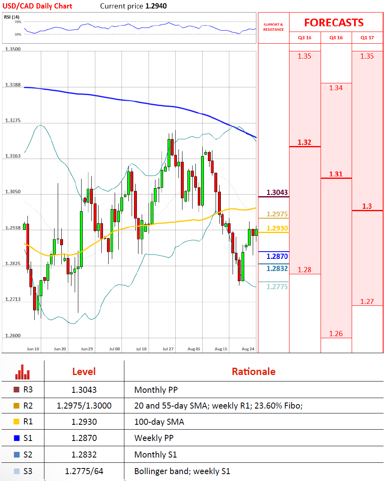Image resolution: width=388 pixels, height=481 pixels.
Task: Click the 1.2930 resistance level marker
Action: pos(277,228)
